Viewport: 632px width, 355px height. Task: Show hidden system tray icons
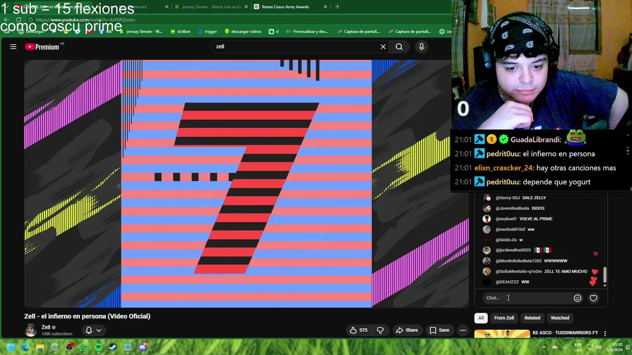[544, 347]
